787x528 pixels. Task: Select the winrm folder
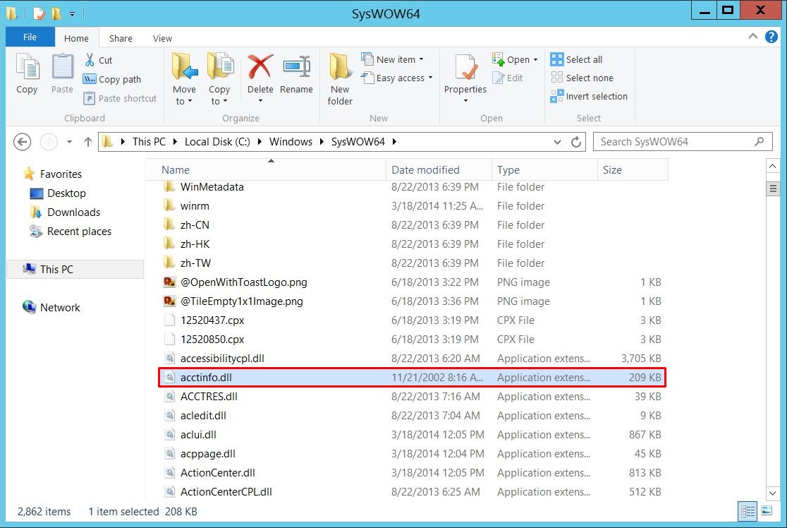point(412,206)
